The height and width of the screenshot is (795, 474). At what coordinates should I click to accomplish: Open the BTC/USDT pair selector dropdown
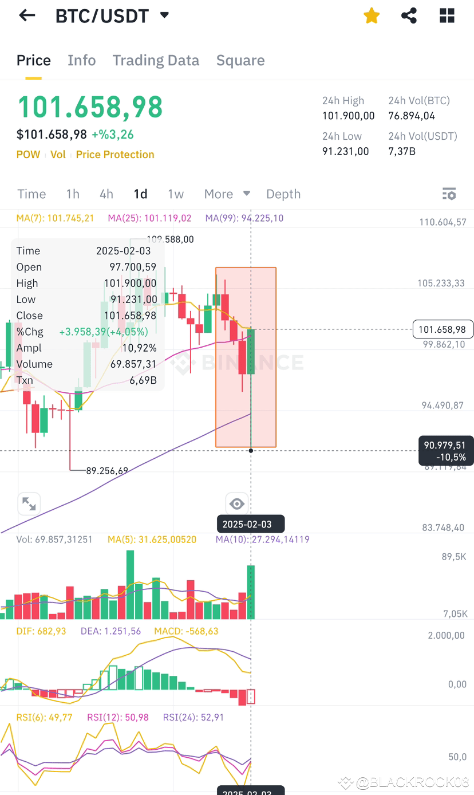coord(164,15)
